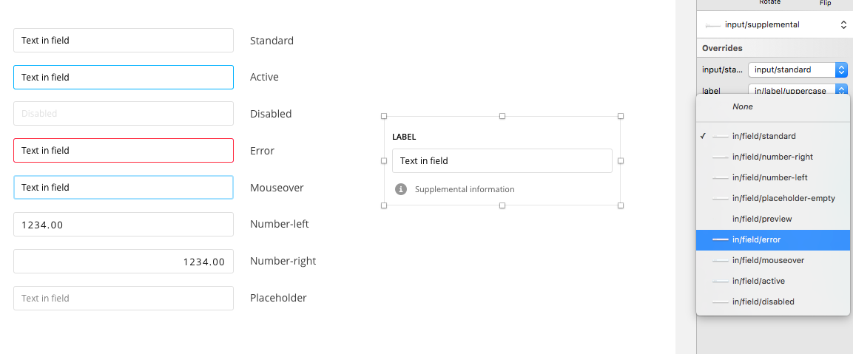This screenshot has width=853, height=354.
Task: Open the input/standard override dropdown
Action: (798, 69)
